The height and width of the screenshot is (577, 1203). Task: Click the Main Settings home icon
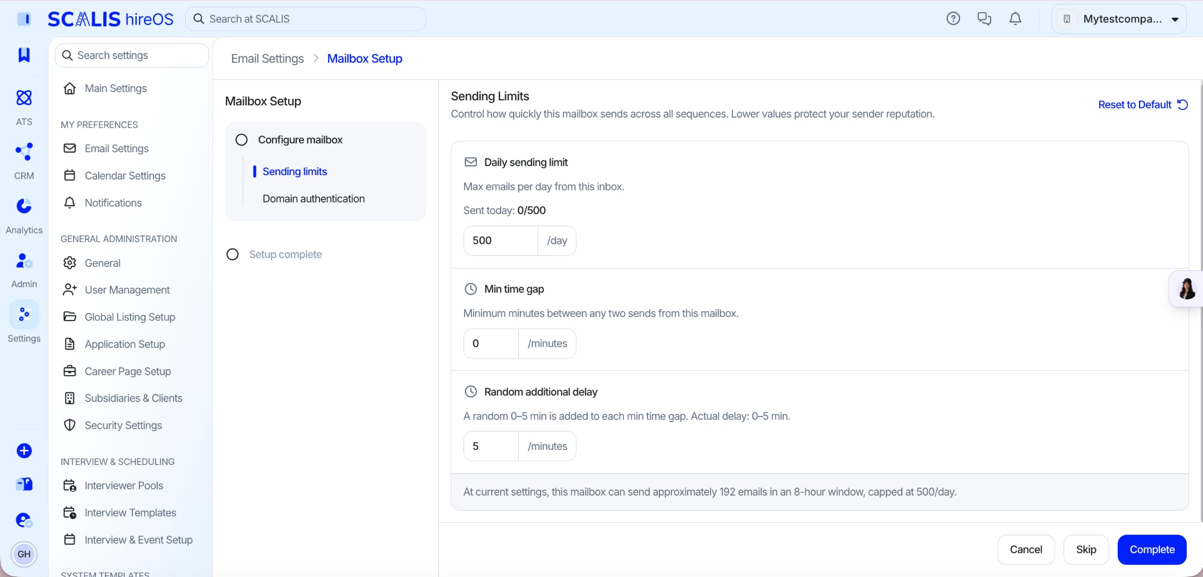70,88
